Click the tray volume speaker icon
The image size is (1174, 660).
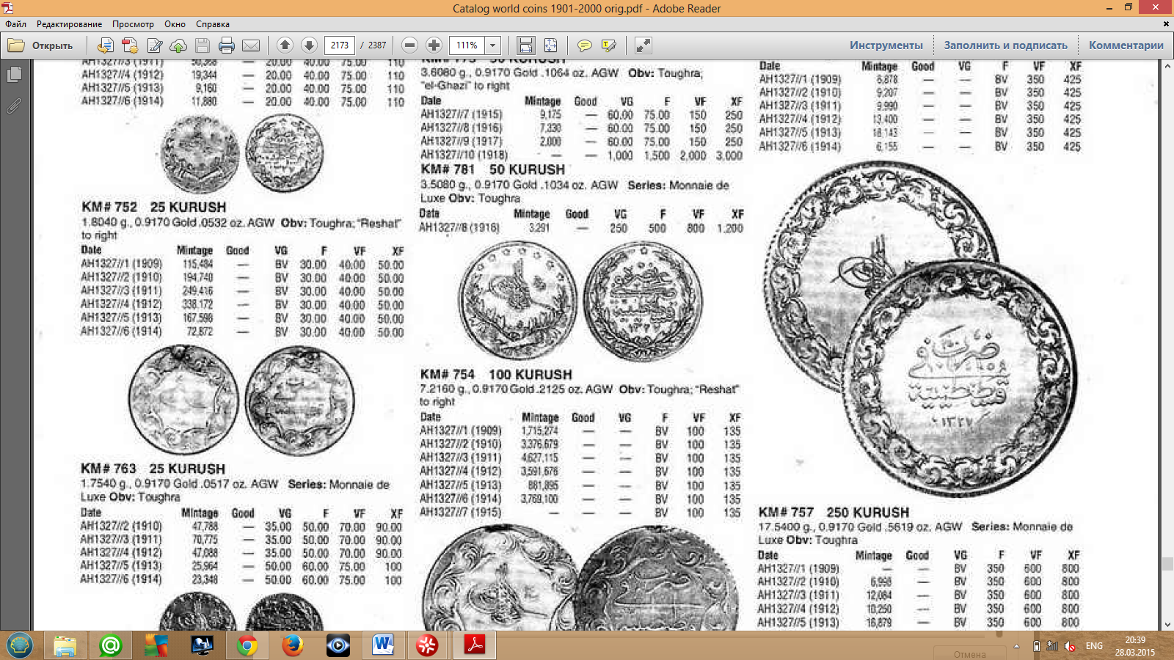tap(1070, 646)
